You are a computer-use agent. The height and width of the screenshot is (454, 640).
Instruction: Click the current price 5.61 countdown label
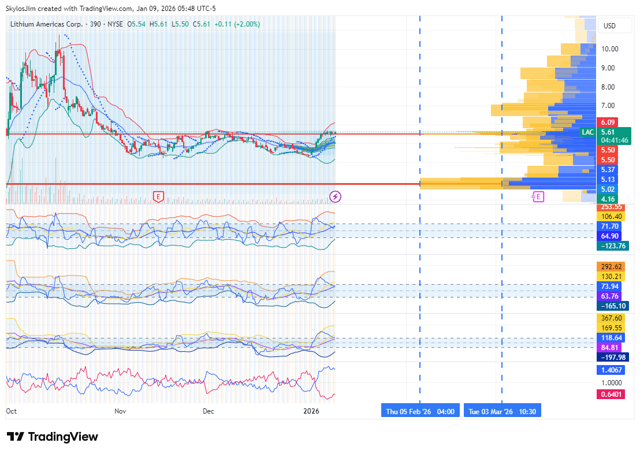tap(615, 136)
